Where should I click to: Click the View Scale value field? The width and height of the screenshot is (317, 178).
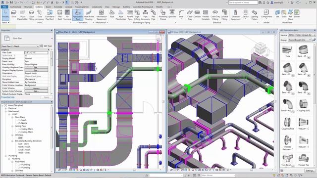(36, 52)
